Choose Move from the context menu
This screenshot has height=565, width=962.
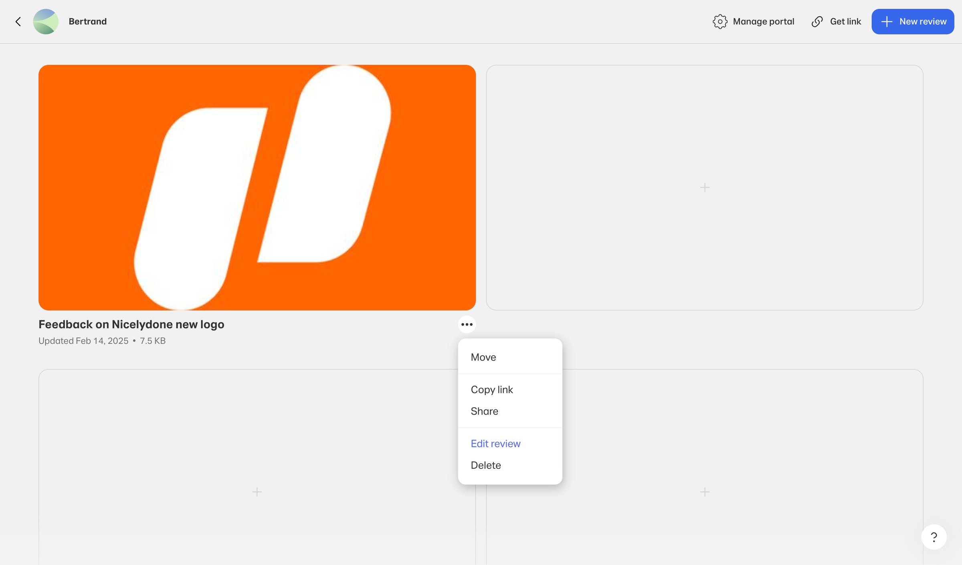(510, 357)
